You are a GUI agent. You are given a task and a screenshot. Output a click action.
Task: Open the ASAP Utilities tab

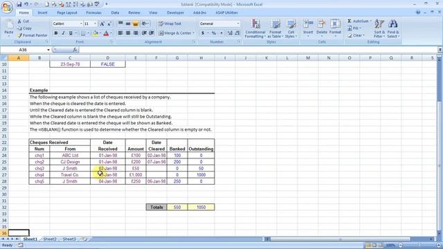[x=226, y=12]
